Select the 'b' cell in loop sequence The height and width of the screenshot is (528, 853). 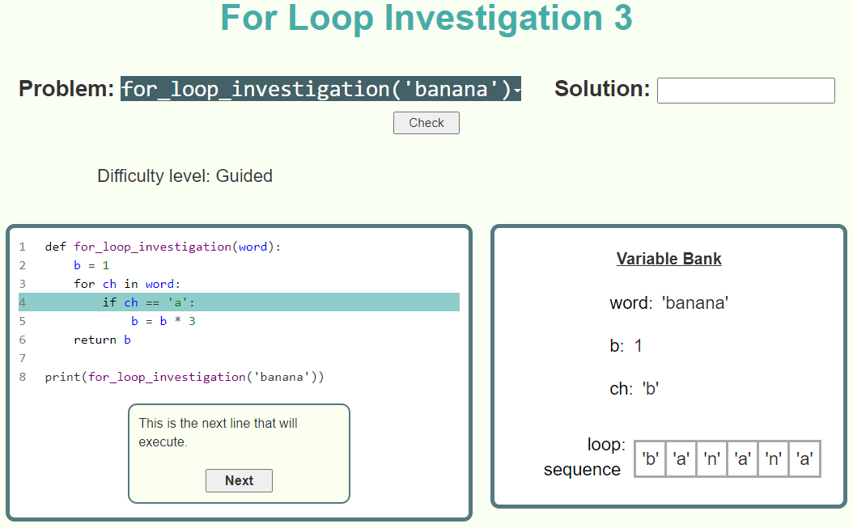(x=650, y=458)
